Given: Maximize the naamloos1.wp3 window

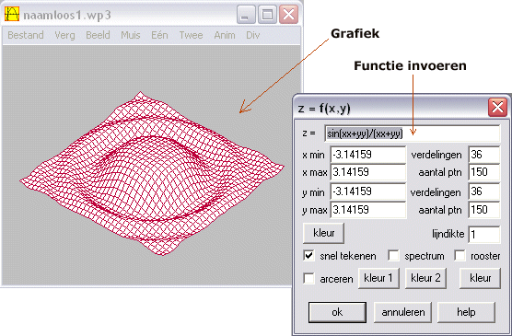Looking at the screenshot, I should (x=267, y=15).
